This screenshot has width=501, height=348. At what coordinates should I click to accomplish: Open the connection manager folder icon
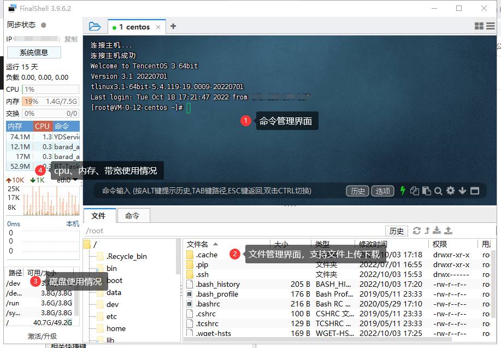(x=95, y=26)
